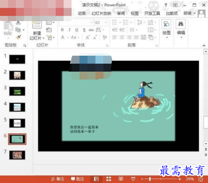The height and width of the screenshot is (183, 208).
Task: Justify the paragraph text
Action: [x=136, y=37]
